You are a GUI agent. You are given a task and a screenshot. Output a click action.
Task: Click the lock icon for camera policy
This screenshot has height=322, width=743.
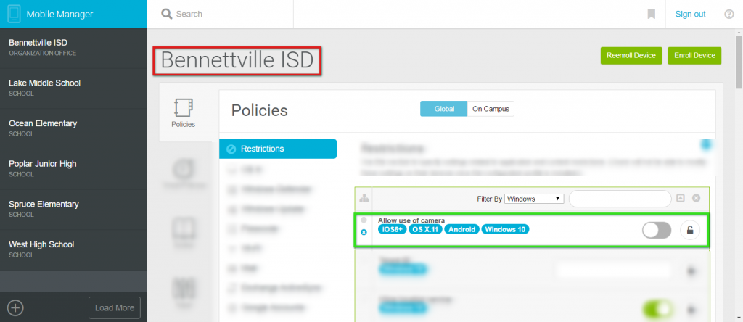pos(690,231)
